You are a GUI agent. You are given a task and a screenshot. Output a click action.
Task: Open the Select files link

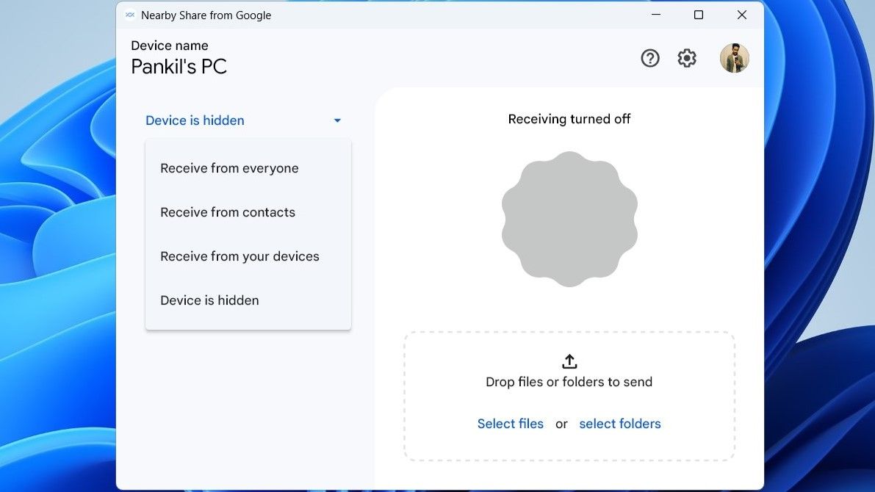pyautogui.click(x=510, y=423)
